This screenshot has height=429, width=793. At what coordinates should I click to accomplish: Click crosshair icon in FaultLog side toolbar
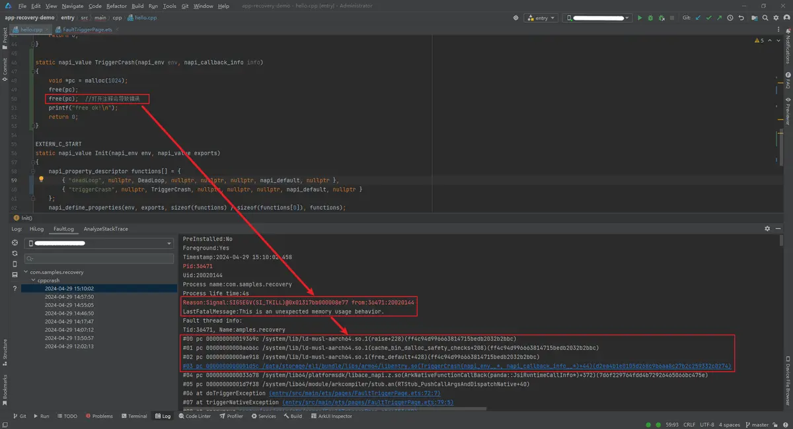click(15, 243)
